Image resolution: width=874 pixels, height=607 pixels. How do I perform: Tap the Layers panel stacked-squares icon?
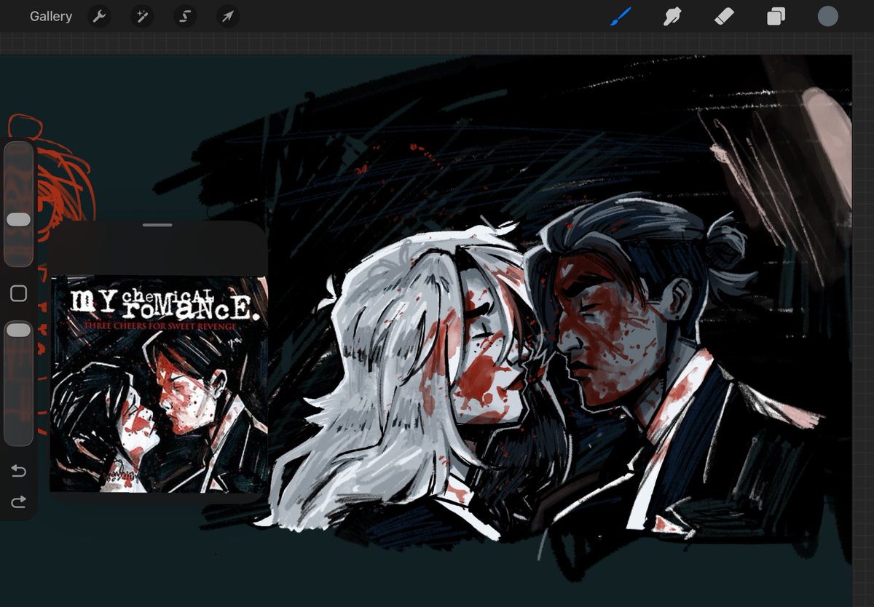click(775, 16)
